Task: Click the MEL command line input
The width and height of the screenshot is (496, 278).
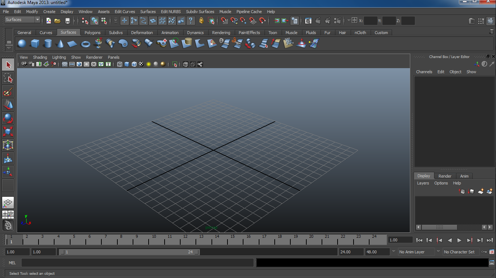Action: pos(137,263)
